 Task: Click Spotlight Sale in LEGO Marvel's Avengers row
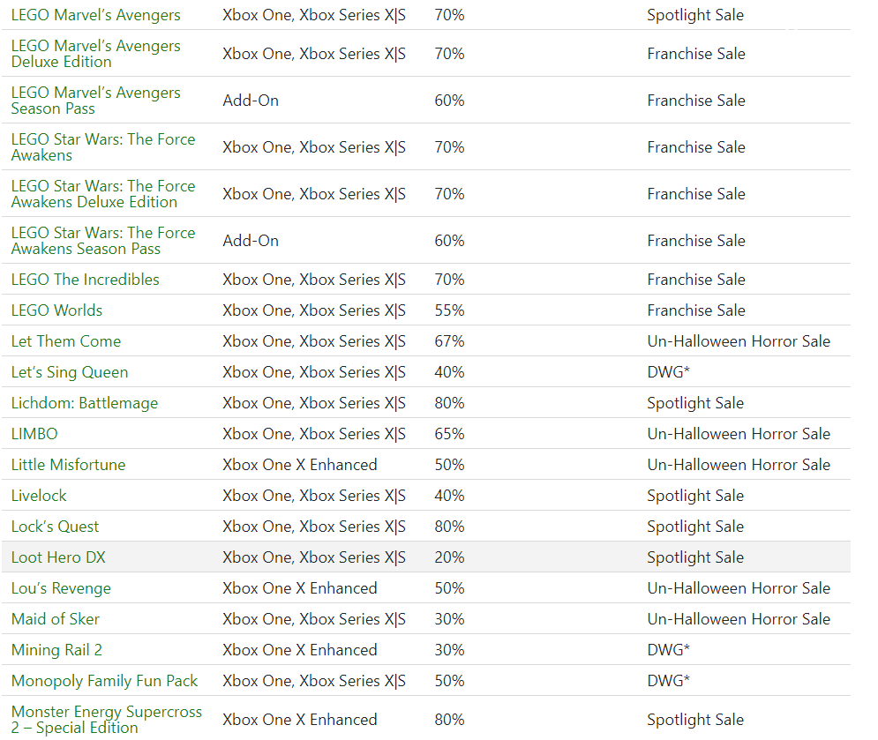point(695,15)
